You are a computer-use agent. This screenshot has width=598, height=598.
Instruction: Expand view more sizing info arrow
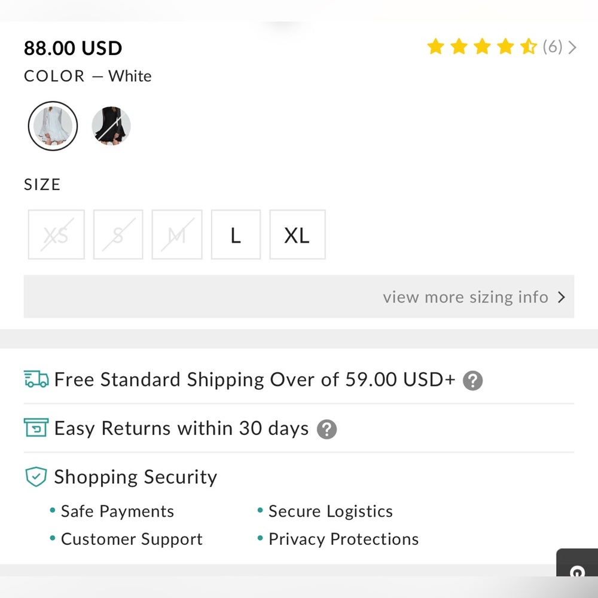pos(561,297)
